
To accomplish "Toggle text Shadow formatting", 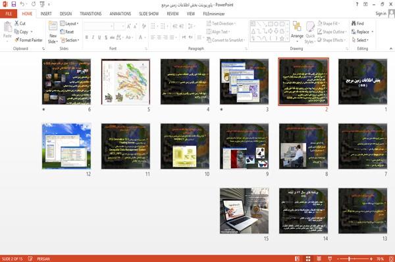I will click(106, 37).
